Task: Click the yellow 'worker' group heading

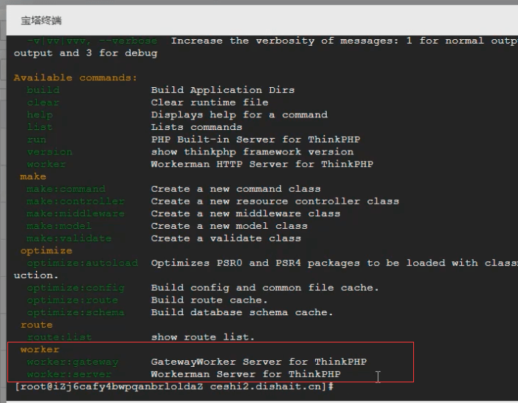Action: click(x=40, y=349)
